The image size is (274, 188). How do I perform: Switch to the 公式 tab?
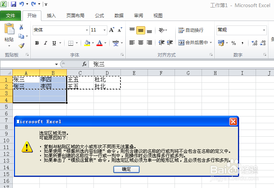(99, 16)
